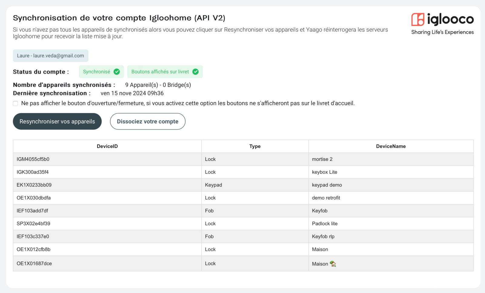Click device name Keyfob rlp

pos(323,236)
